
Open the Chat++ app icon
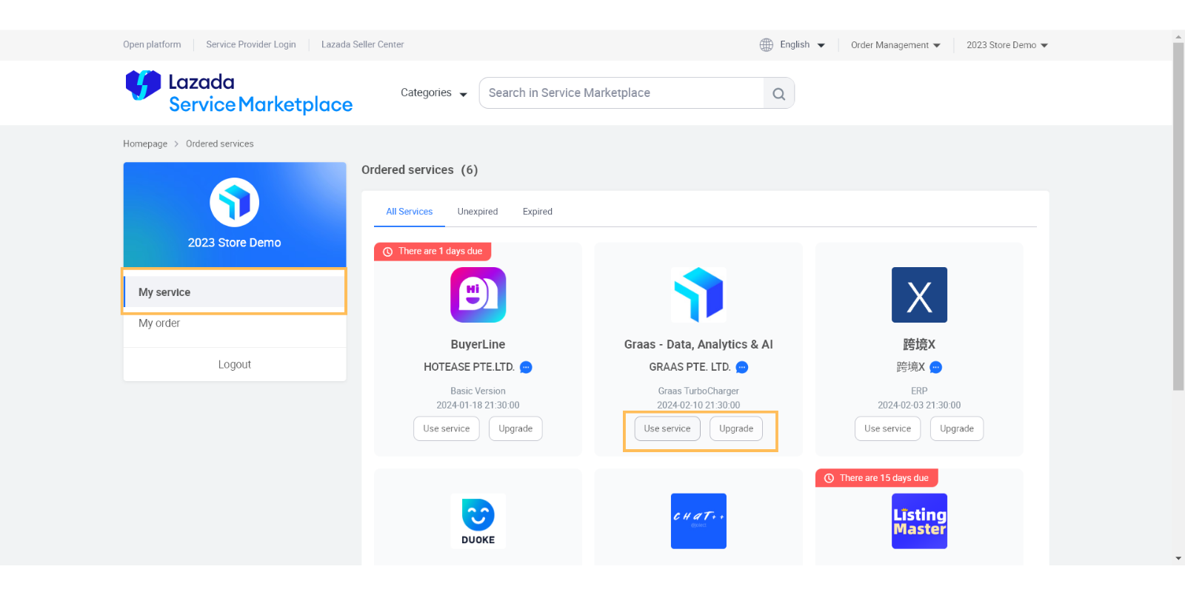pyautogui.click(x=698, y=521)
